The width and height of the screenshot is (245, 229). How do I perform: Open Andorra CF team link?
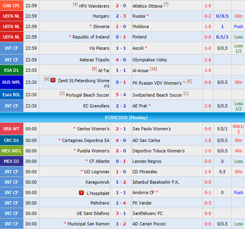(144, 193)
